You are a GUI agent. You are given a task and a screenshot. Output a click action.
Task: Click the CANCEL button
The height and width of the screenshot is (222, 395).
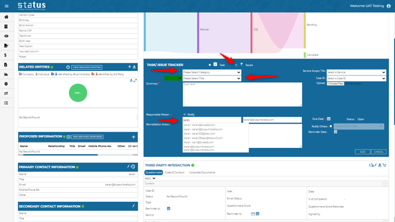[x=378, y=152]
